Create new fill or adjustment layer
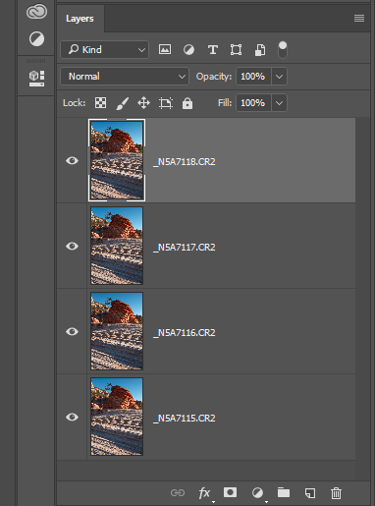The image size is (375, 506). coord(257,493)
